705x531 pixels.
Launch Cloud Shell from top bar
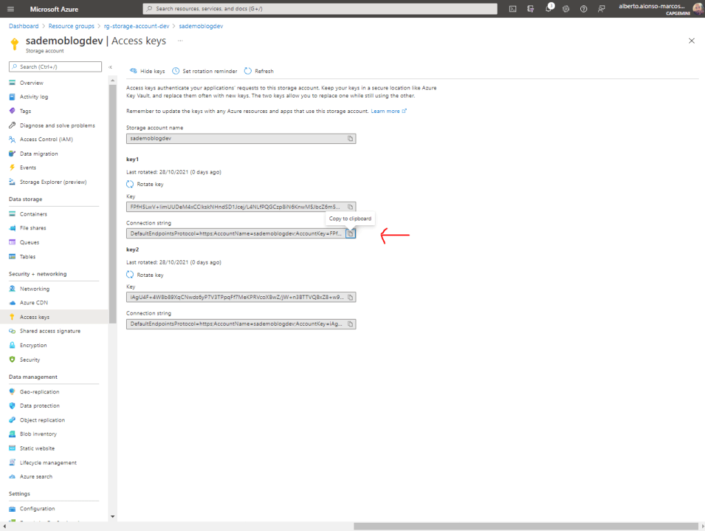[x=513, y=9]
